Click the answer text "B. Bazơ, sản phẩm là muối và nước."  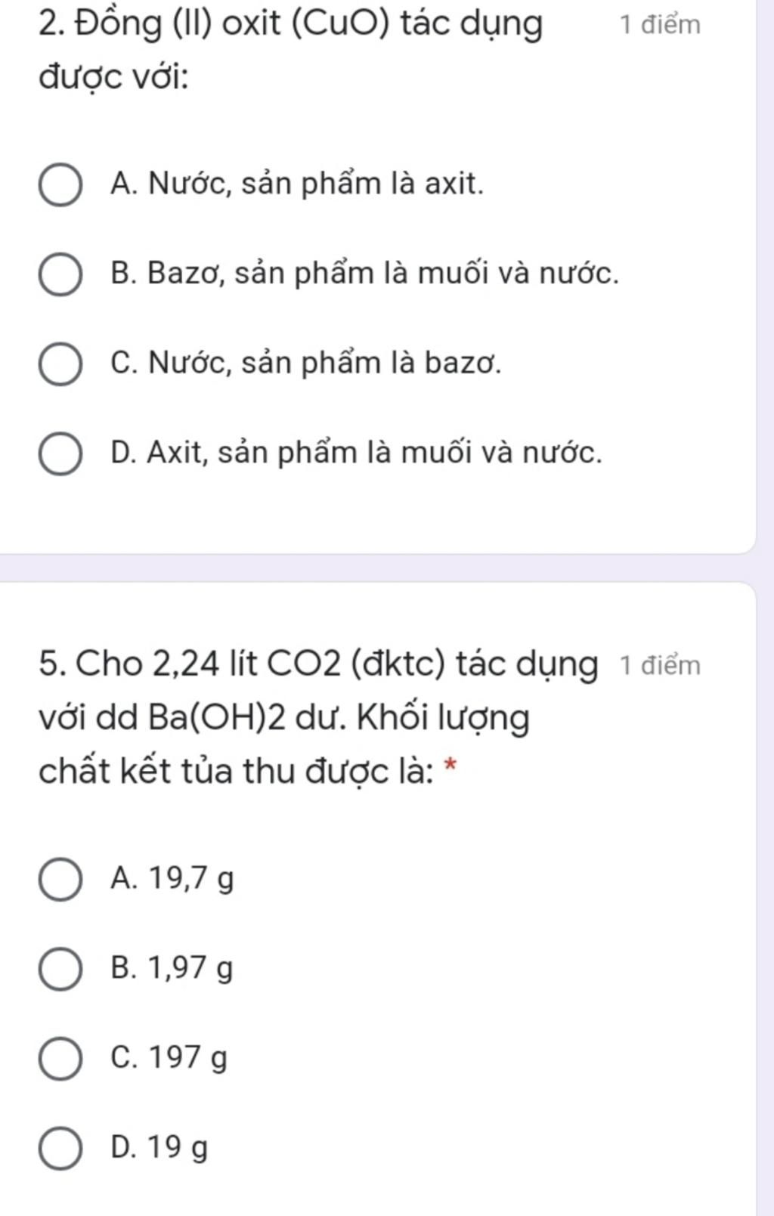364,274
